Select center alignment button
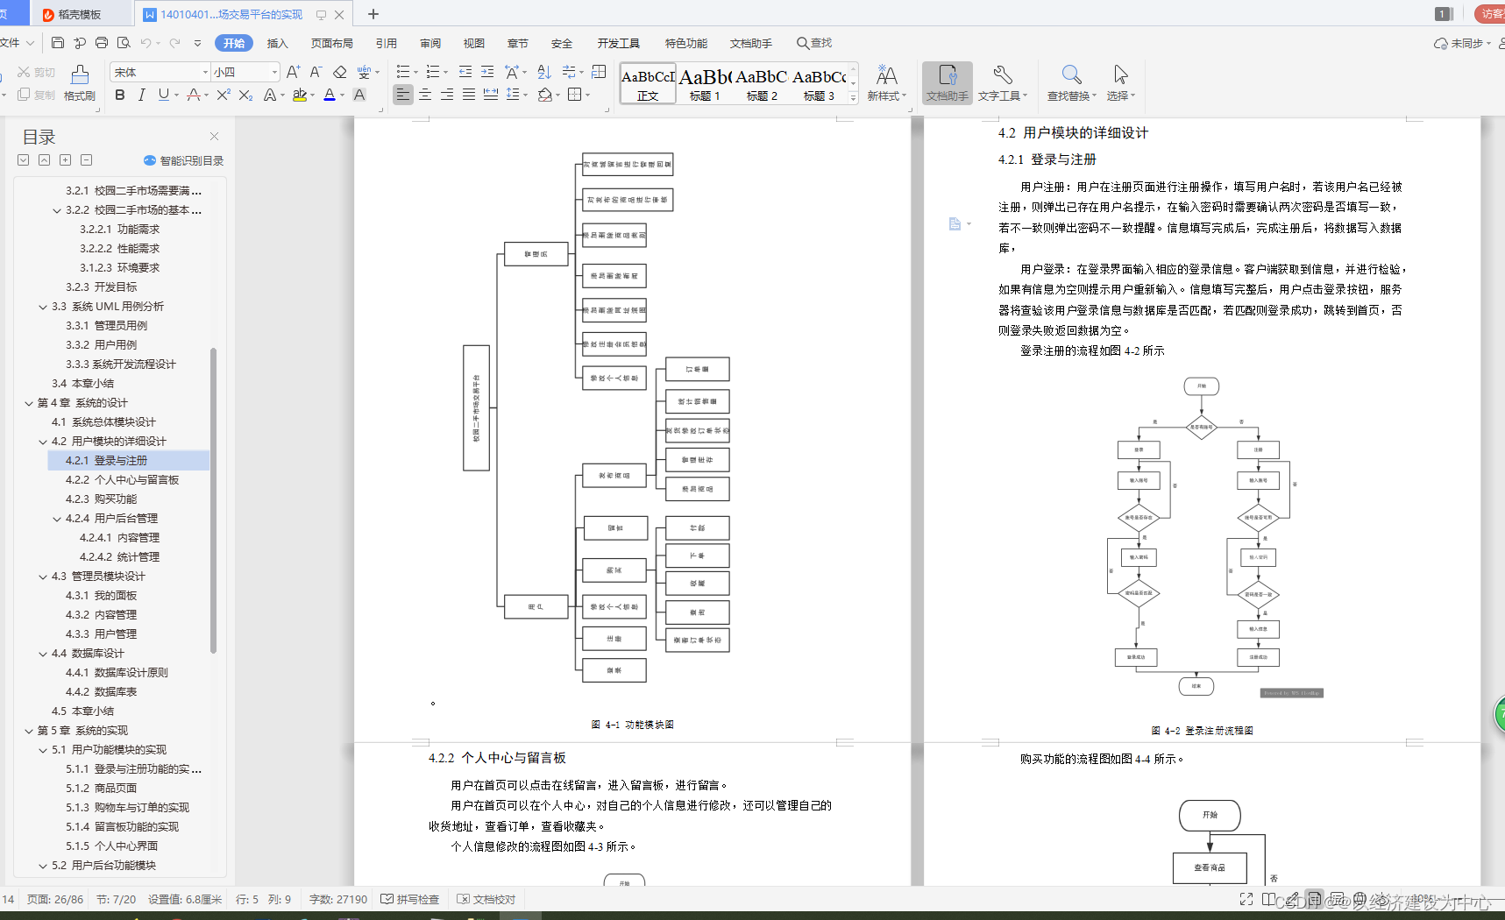 (425, 95)
